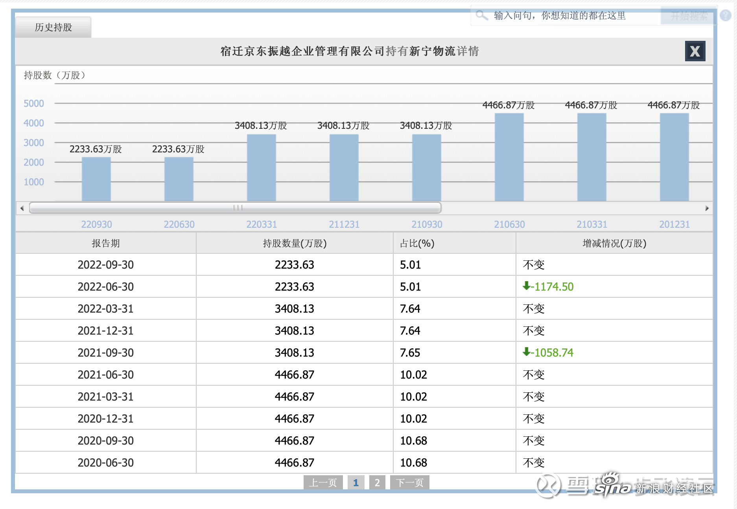Select the 2020-06-30 report date cell
Screen dimensions: 737x509
pos(106,463)
